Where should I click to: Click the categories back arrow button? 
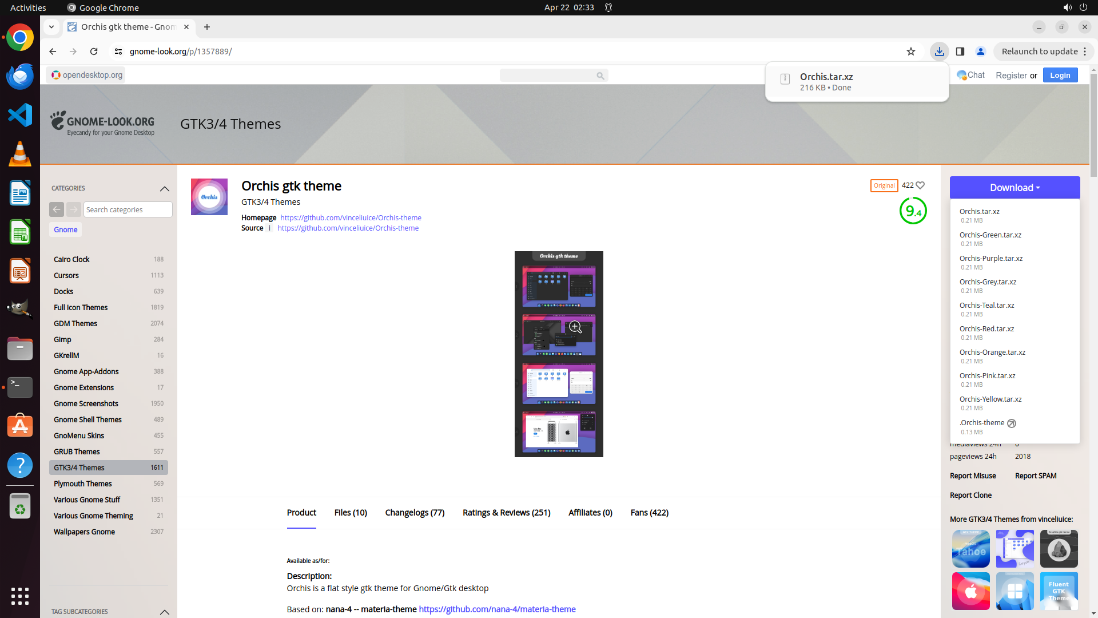click(x=57, y=209)
